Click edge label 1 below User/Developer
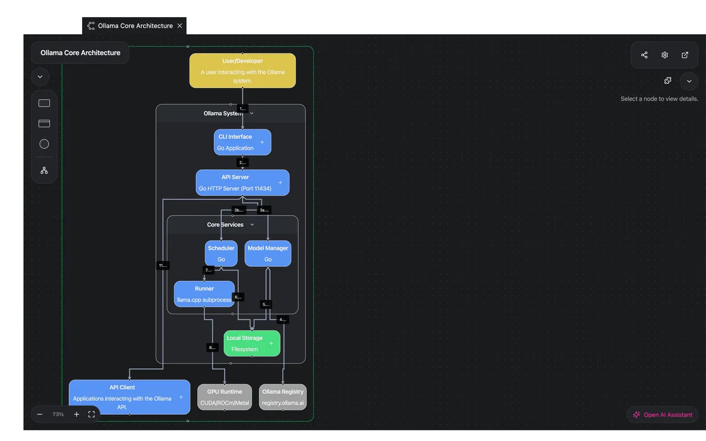 tap(243, 109)
